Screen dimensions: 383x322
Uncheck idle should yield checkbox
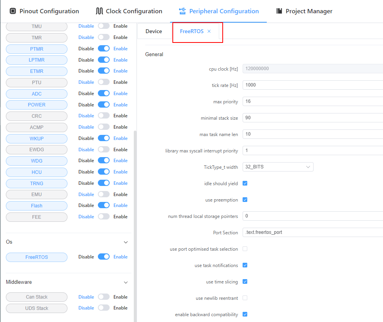pos(245,183)
